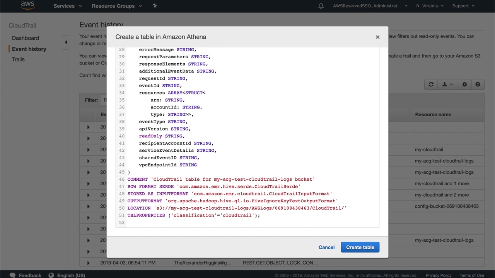495x278 pixels.
Task: Click the STORED AS INPUTFORMAT line
Action: click(230, 194)
